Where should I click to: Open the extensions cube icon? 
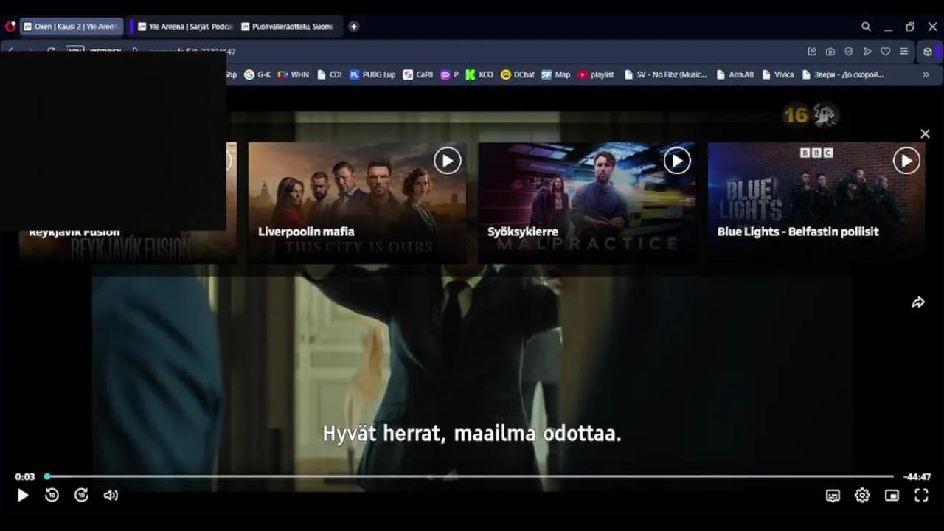click(928, 52)
